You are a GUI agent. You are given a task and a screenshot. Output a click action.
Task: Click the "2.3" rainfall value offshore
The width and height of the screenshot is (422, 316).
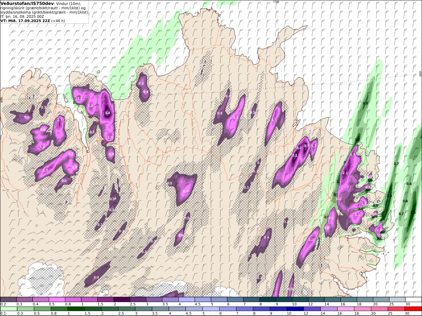pyautogui.click(x=389, y=196)
